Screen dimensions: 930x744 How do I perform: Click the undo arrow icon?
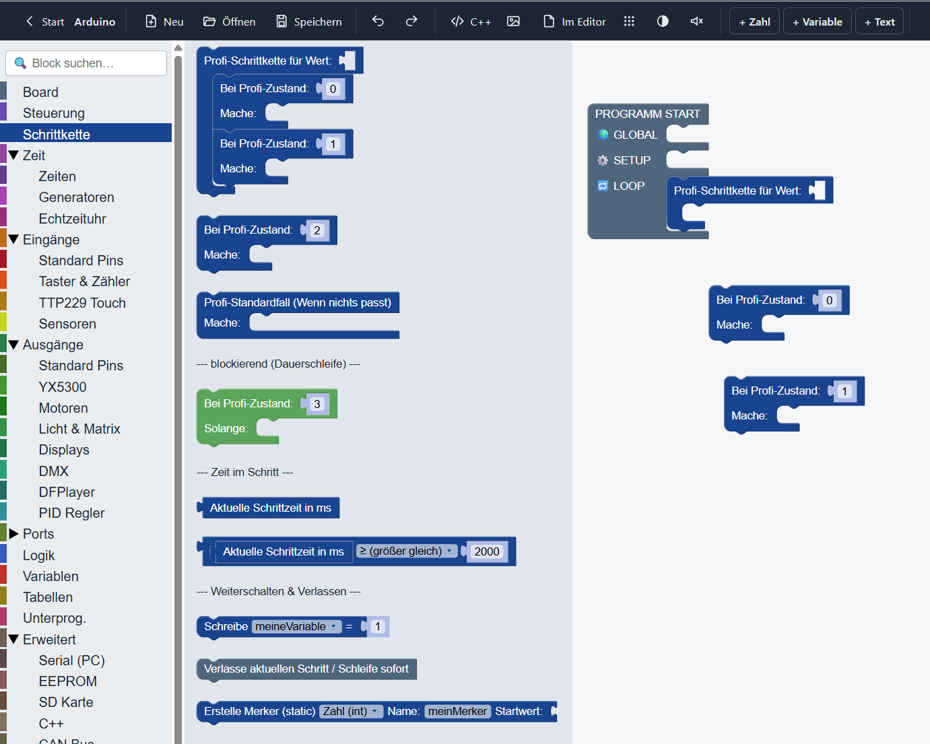(378, 21)
